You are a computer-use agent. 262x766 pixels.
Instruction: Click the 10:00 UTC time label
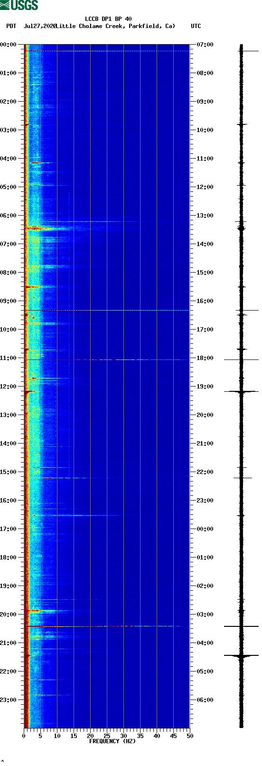pyautogui.click(x=205, y=130)
